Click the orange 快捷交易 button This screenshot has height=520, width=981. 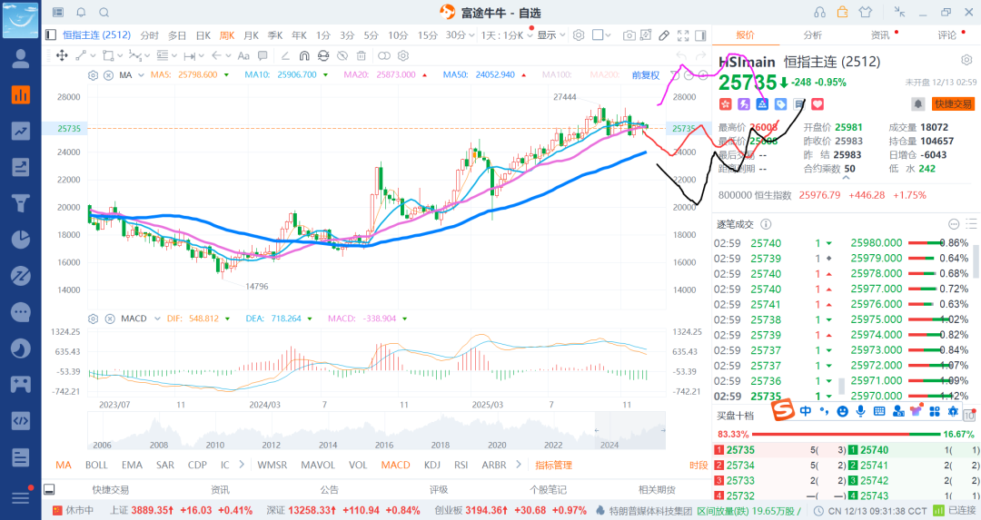[953, 103]
